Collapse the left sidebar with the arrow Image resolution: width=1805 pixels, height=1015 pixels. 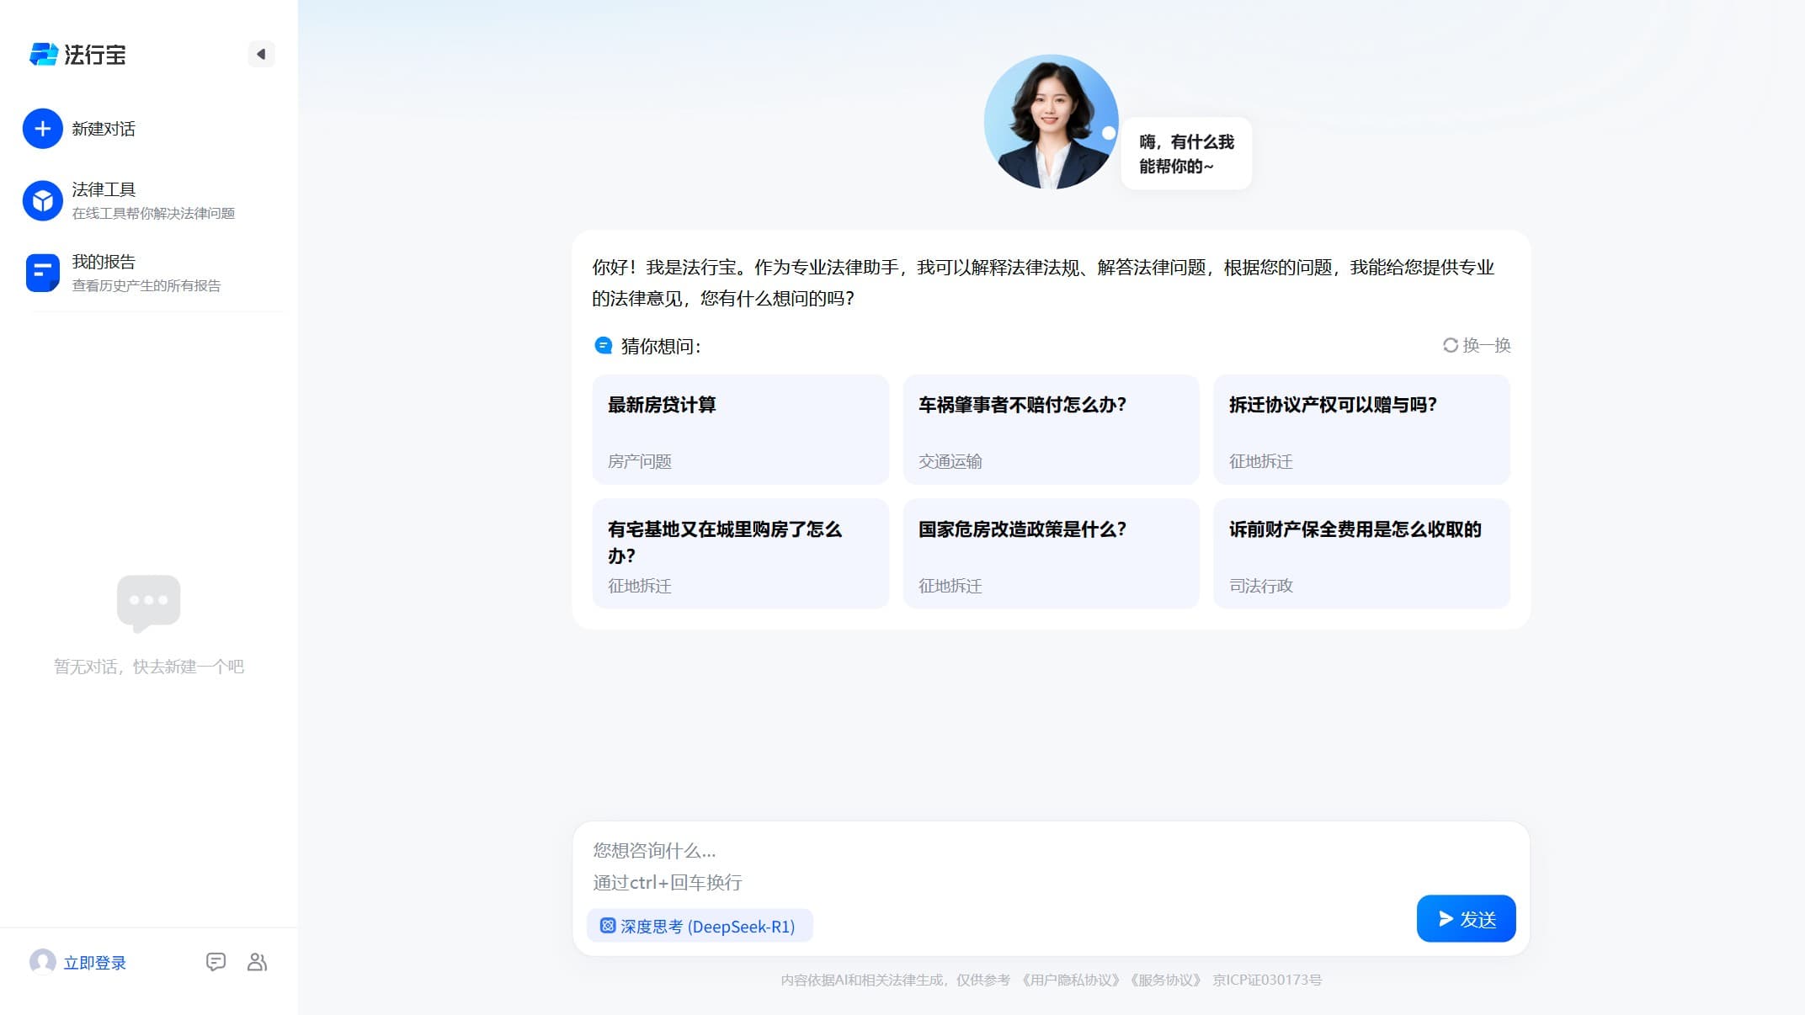(261, 53)
